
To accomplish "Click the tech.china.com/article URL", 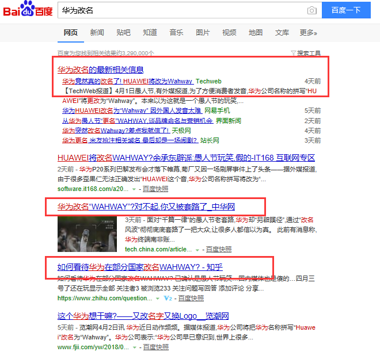I will [x=158, y=250].
